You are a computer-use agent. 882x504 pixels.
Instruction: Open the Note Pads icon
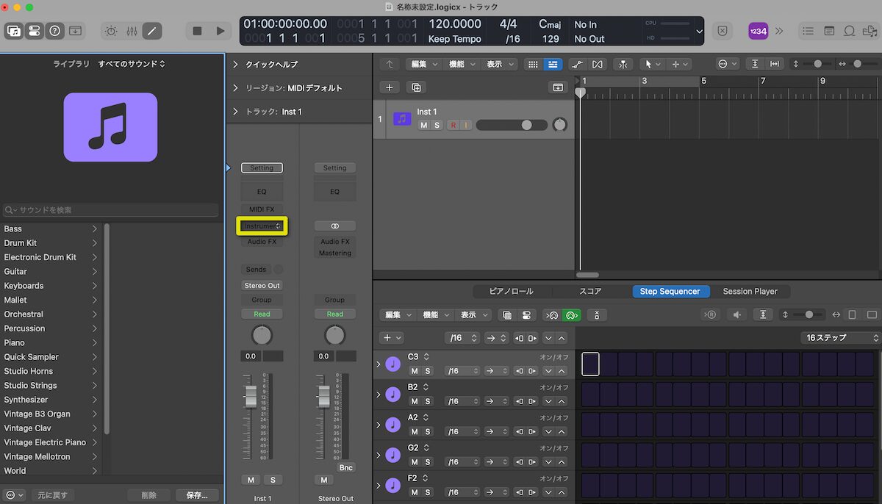(x=829, y=31)
